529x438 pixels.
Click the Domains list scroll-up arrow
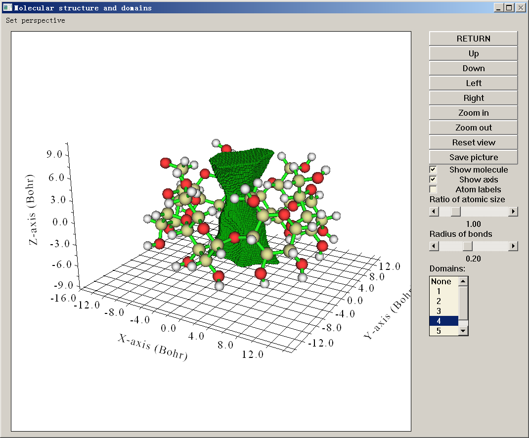click(463, 281)
